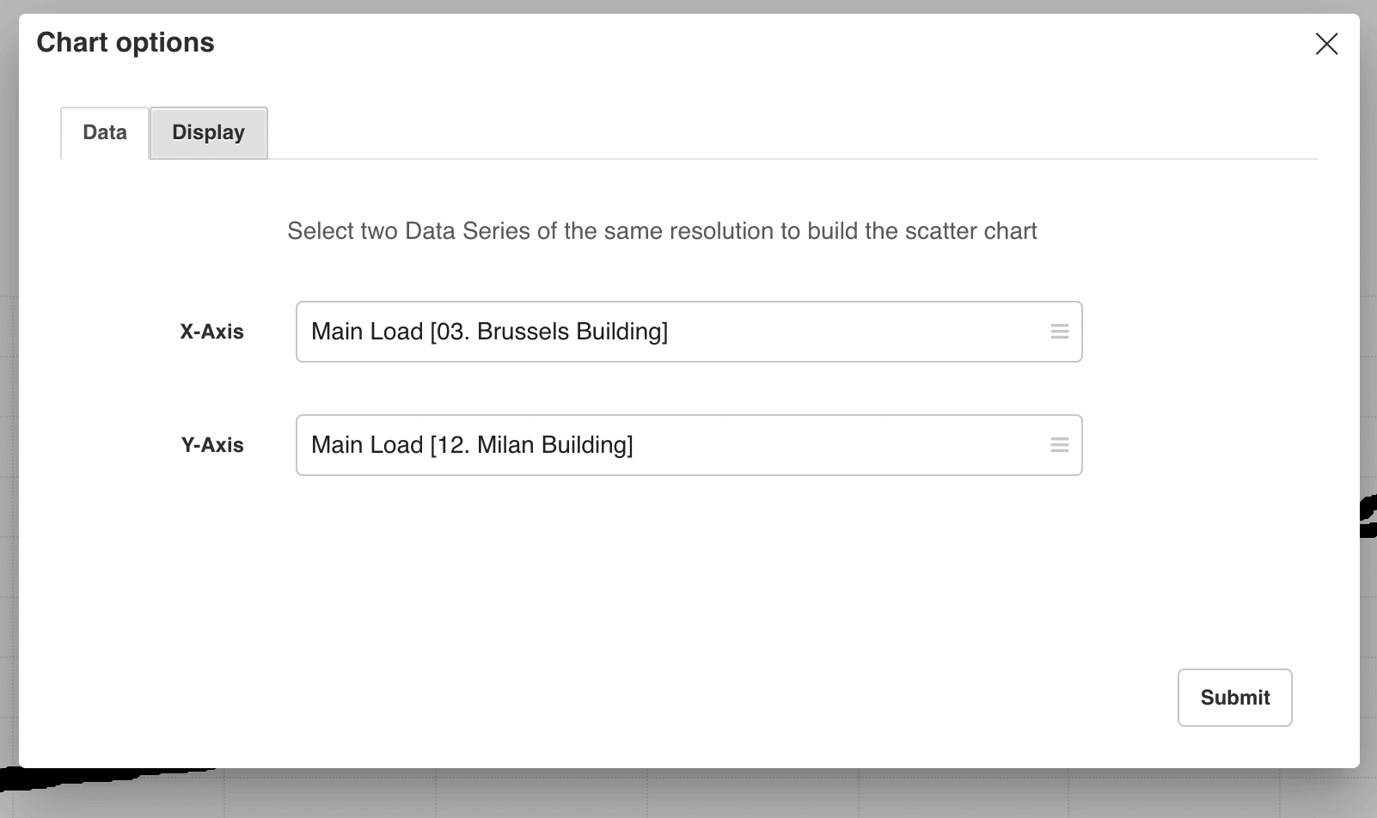Select the Data tab

click(x=105, y=132)
